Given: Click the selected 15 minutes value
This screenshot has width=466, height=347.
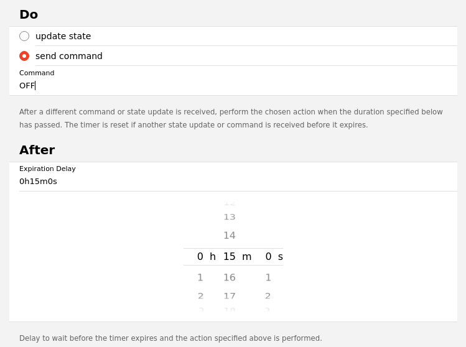Looking at the screenshot, I should 230,256.
